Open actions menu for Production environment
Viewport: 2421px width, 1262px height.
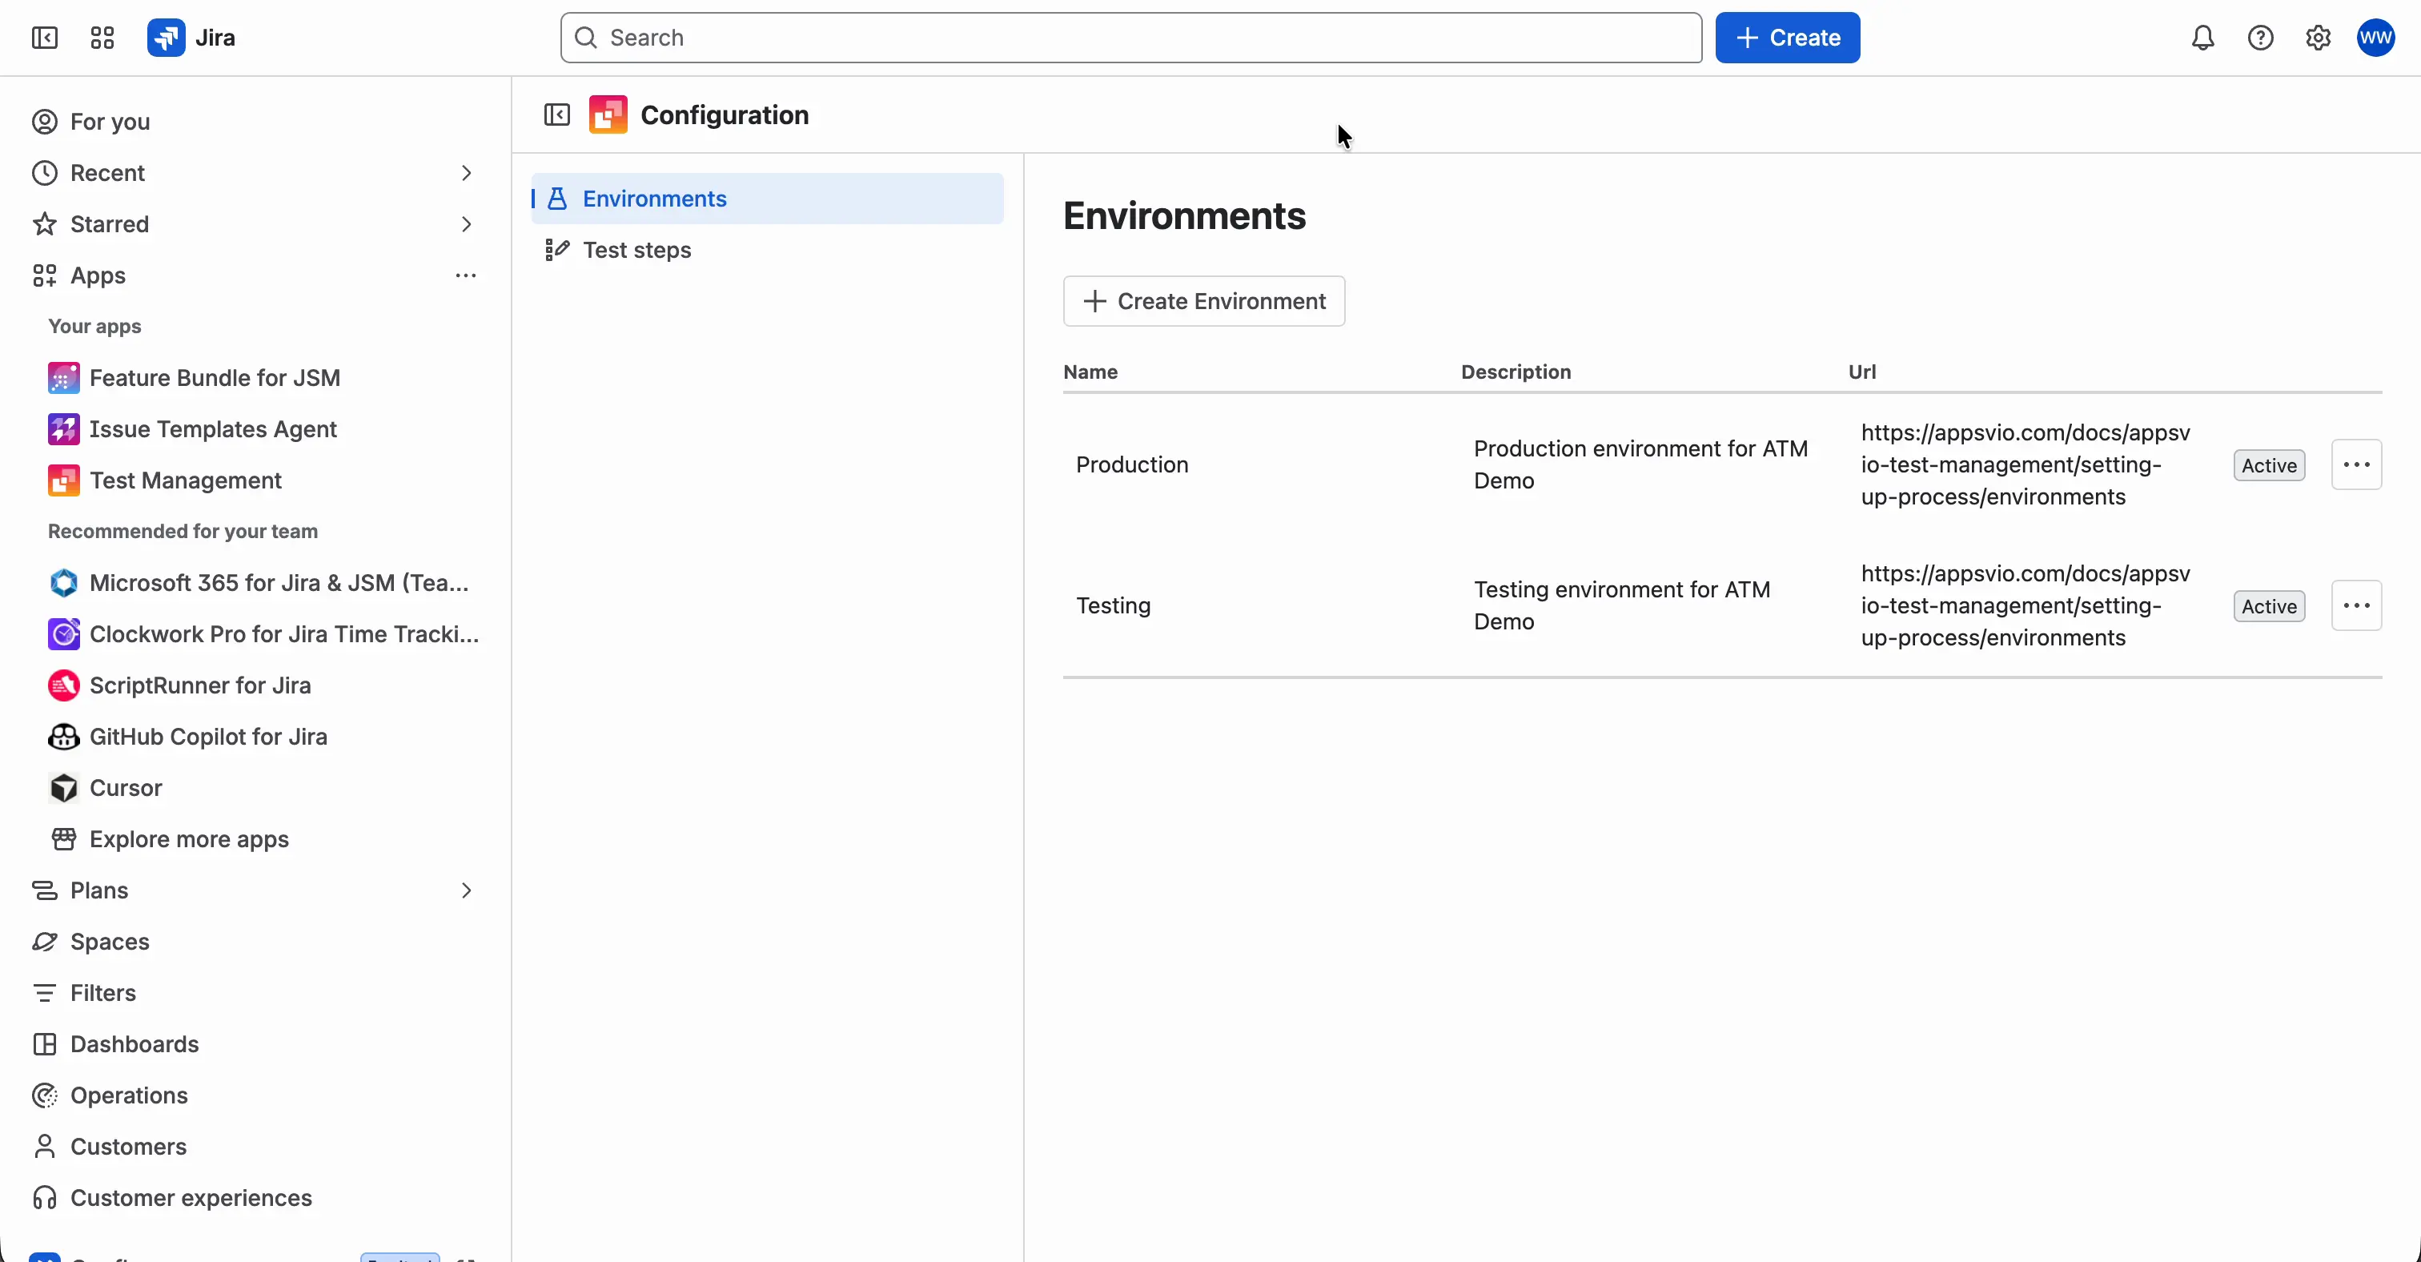click(x=2356, y=464)
